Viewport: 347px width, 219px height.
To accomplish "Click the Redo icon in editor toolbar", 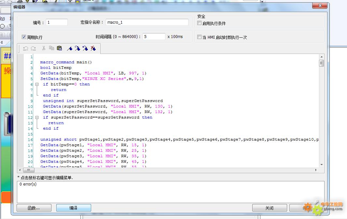I will point(33,48).
